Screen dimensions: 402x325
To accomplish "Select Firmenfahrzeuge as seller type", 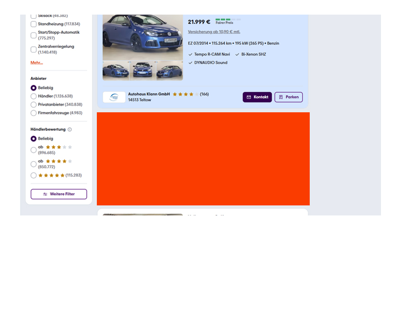I will 33,113.
